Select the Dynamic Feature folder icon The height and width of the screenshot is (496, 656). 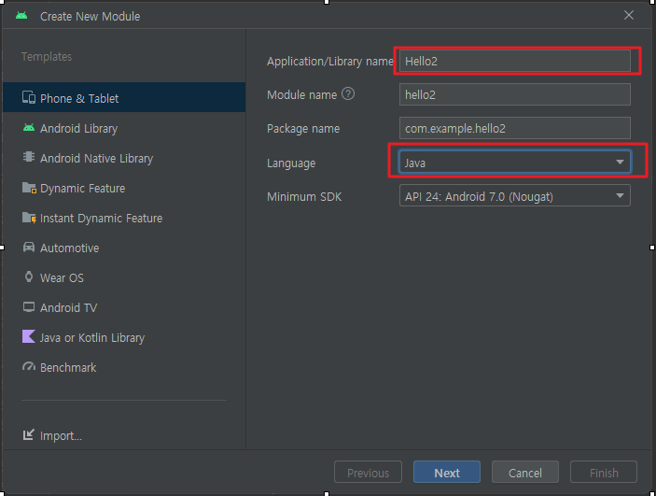pos(29,188)
